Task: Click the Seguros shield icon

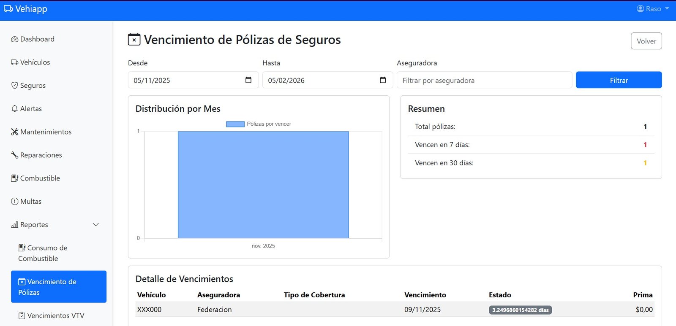Action: [x=14, y=86]
